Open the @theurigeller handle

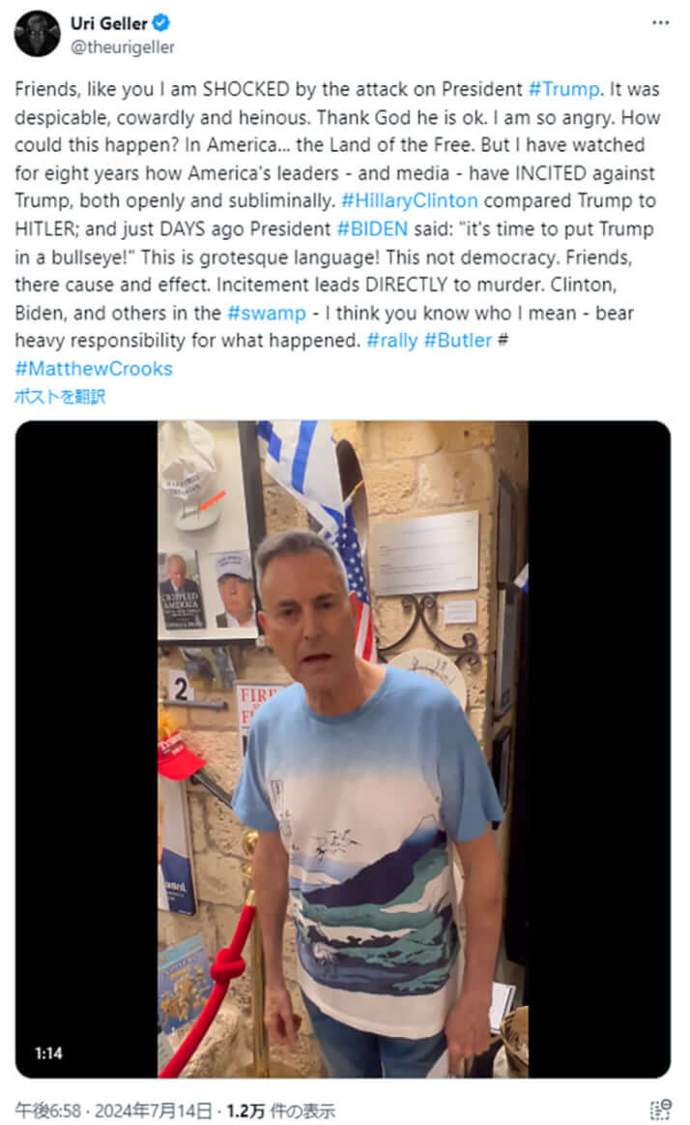(x=123, y=47)
